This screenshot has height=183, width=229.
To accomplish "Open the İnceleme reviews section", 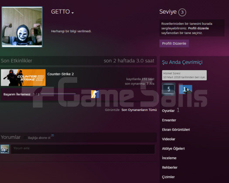I will [x=169, y=158].
